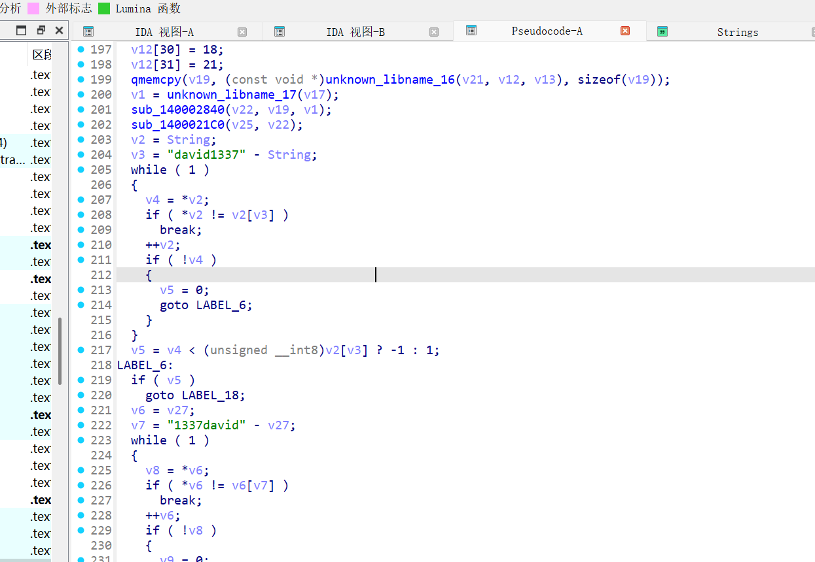This screenshot has height=562, width=815.
Task: Close the IDA 视图-A tab
Action: (x=242, y=32)
